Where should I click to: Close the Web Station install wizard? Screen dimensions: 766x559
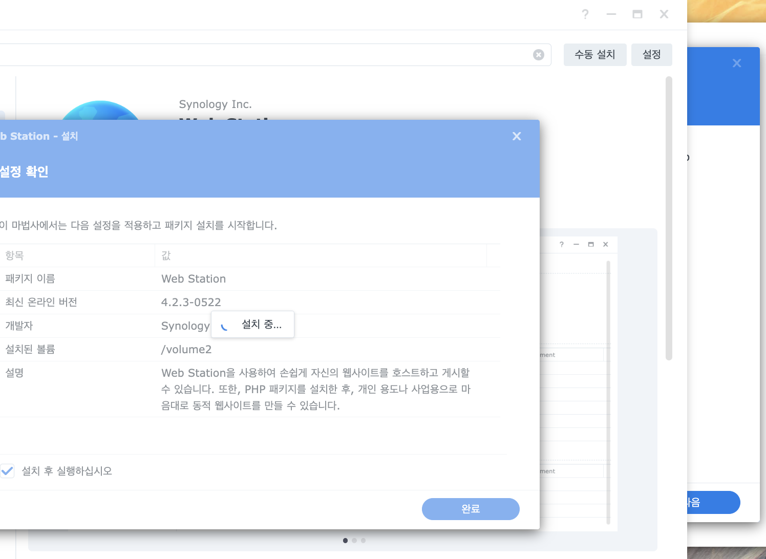pos(517,136)
